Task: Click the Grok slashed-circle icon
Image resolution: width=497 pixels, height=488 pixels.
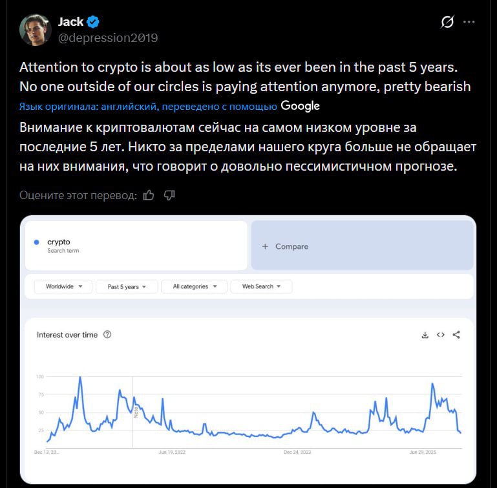Action: [x=447, y=22]
